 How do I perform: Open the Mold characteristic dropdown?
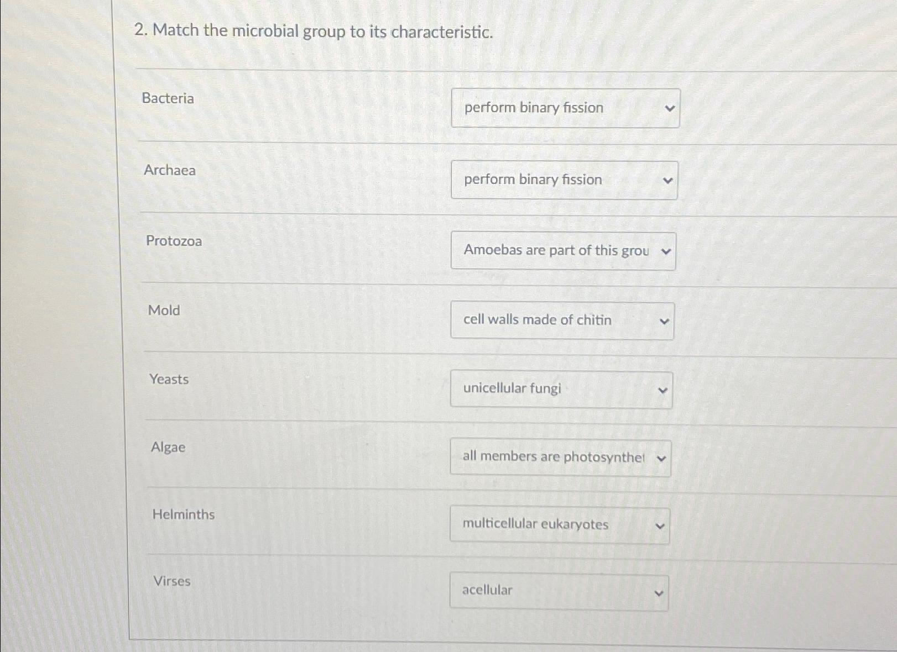[x=562, y=320]
